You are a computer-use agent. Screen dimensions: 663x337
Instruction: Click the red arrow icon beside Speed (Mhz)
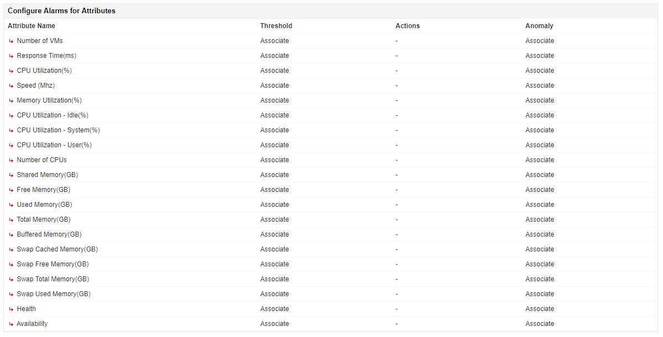click(x=11, y=86)
